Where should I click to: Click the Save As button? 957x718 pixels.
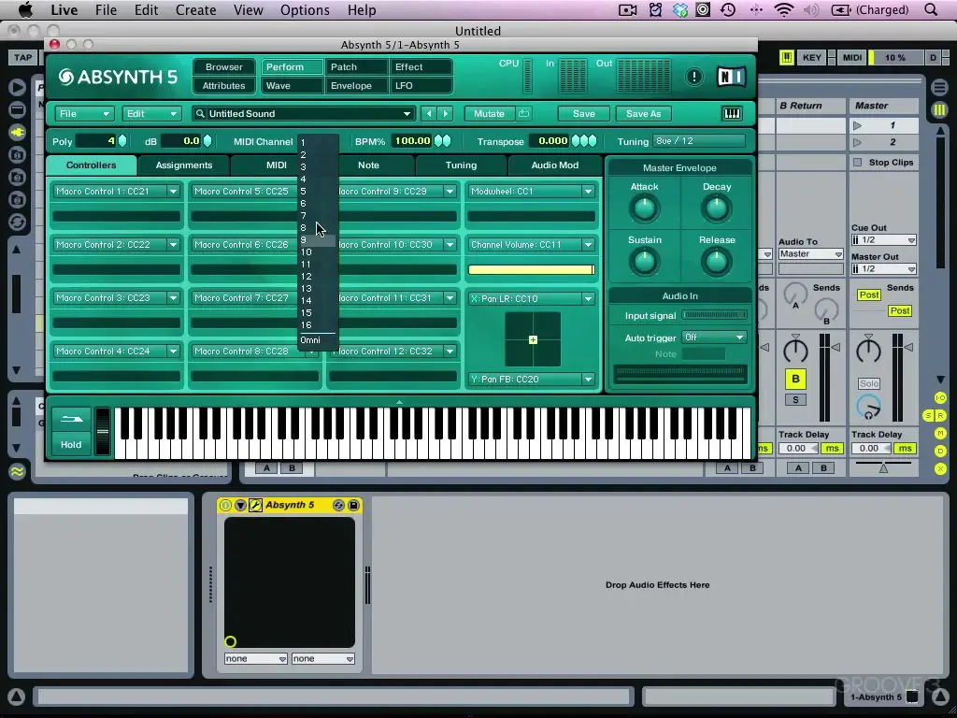(x=644, y=113)
